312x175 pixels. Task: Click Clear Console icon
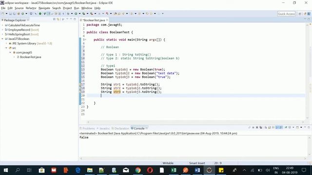tap(266, 127)
